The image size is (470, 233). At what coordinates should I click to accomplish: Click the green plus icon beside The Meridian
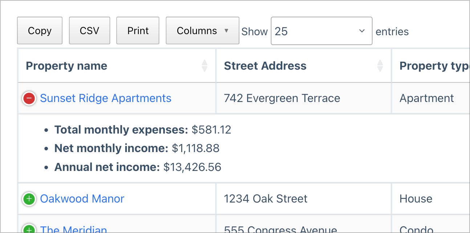coord(29,229)
